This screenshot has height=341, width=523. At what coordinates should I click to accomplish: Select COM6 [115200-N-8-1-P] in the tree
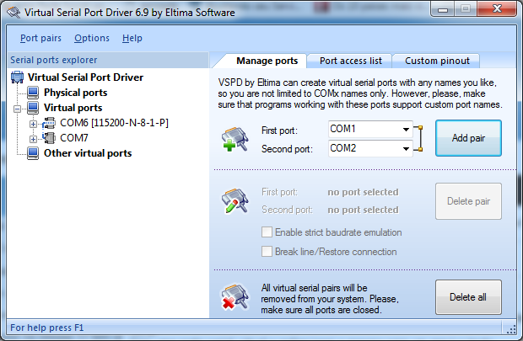pos(114,123)
